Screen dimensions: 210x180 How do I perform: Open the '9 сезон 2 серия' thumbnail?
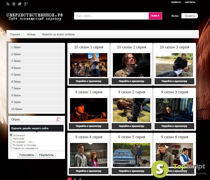pyautogui.click(x=132, y=110)
